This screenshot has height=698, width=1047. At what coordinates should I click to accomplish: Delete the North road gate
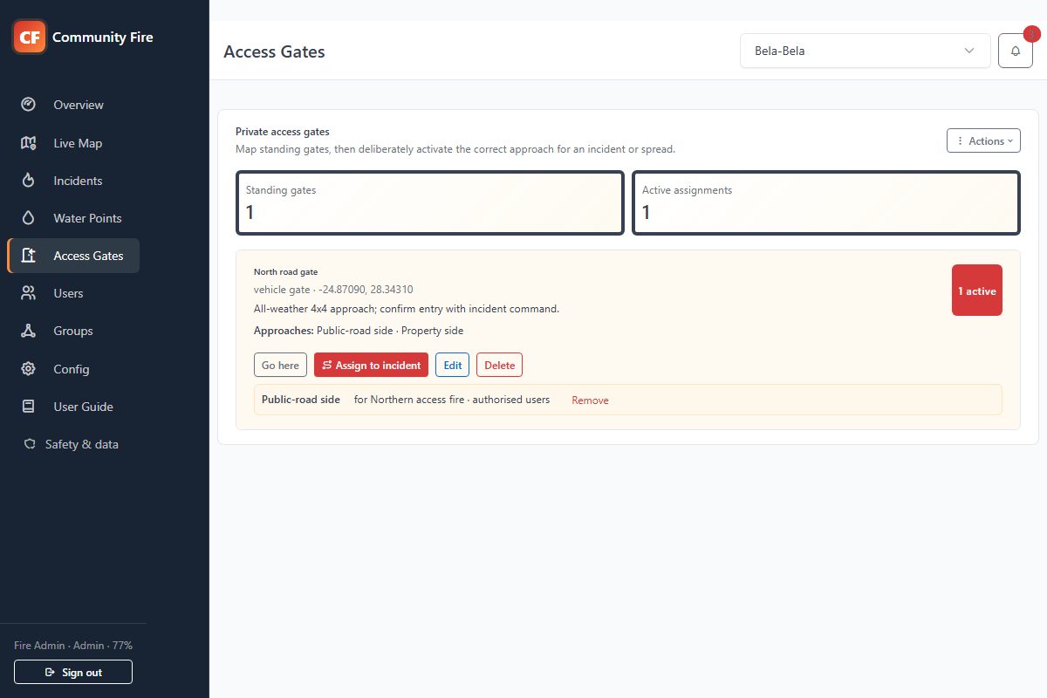point(499,365)
